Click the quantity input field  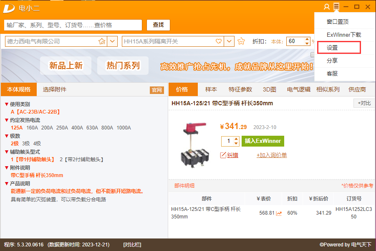tap(227, 141)
